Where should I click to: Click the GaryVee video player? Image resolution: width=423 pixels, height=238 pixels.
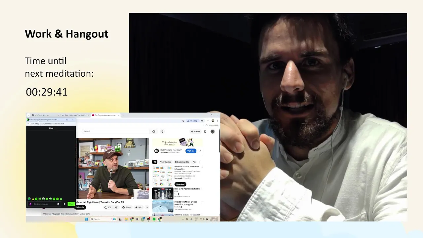point(113,168)
